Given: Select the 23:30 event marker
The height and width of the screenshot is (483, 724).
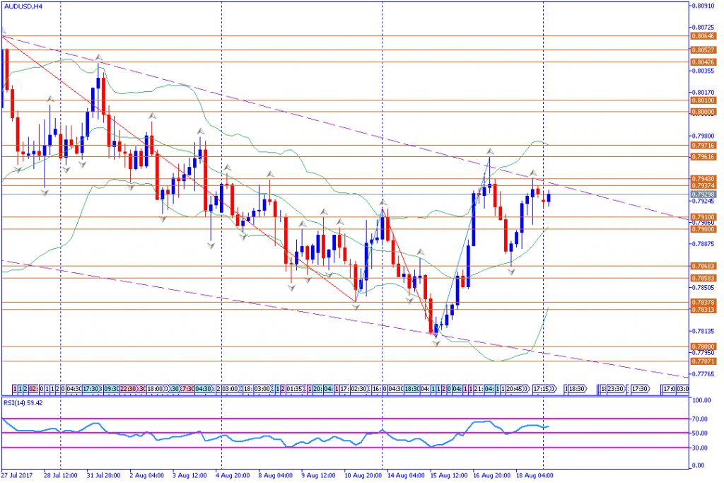Looking at the screenshot, I should [x=614, y=389].
